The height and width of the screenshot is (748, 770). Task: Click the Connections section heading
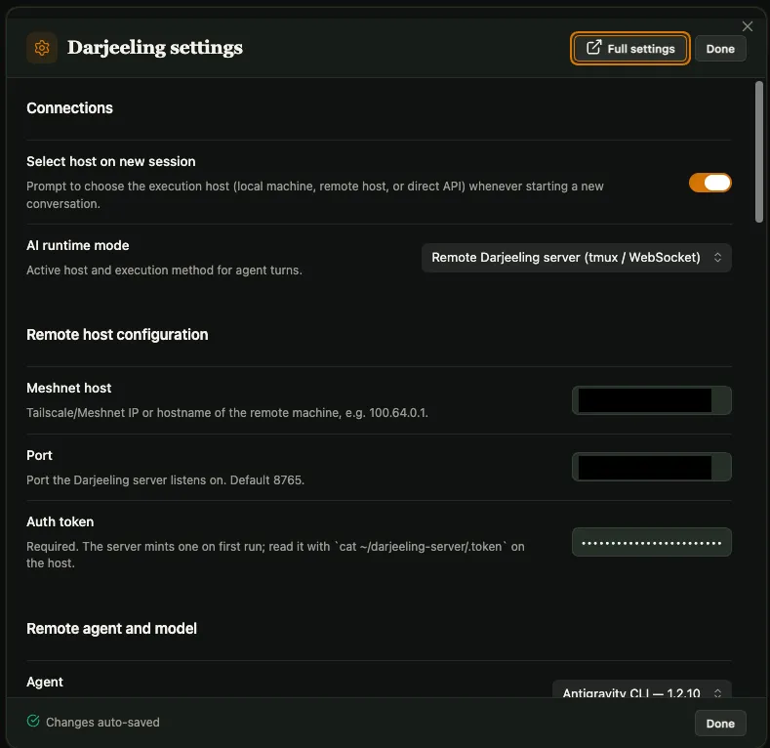click(x=69, y=108)
